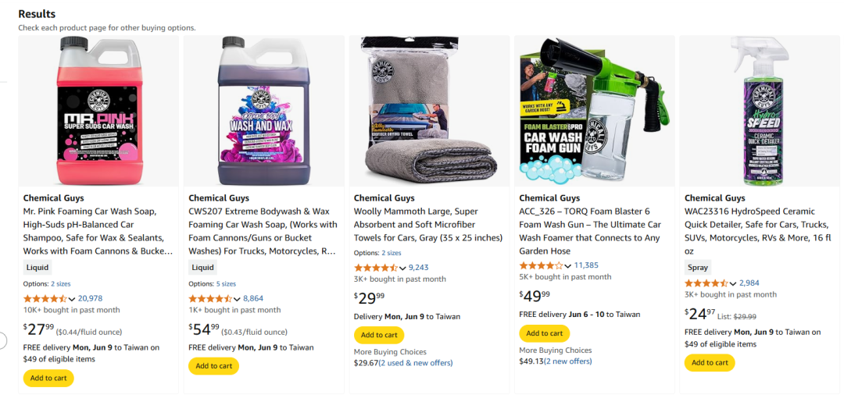This screenshot has width=844, height=402.
Task: View the Woolly Mammoth towel image
Action: coord(429,111)
